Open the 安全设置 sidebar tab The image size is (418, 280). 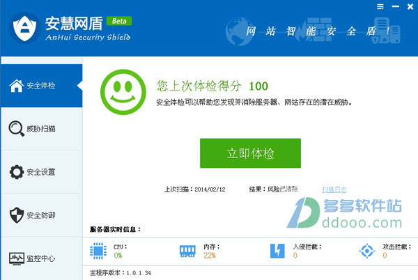pyautogui.click(x=42, y=172)
